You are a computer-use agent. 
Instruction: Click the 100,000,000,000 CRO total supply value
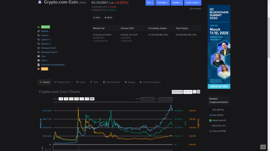(x=186, y=35)
